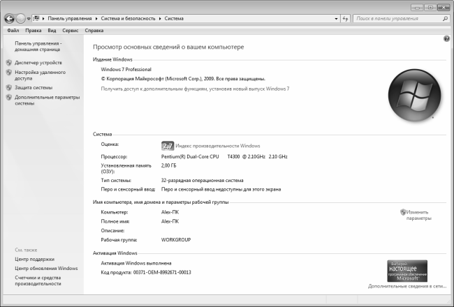Click the Forward navigation arrow button
The width and height of the screenshot is (454, 307).
(21, 19)
